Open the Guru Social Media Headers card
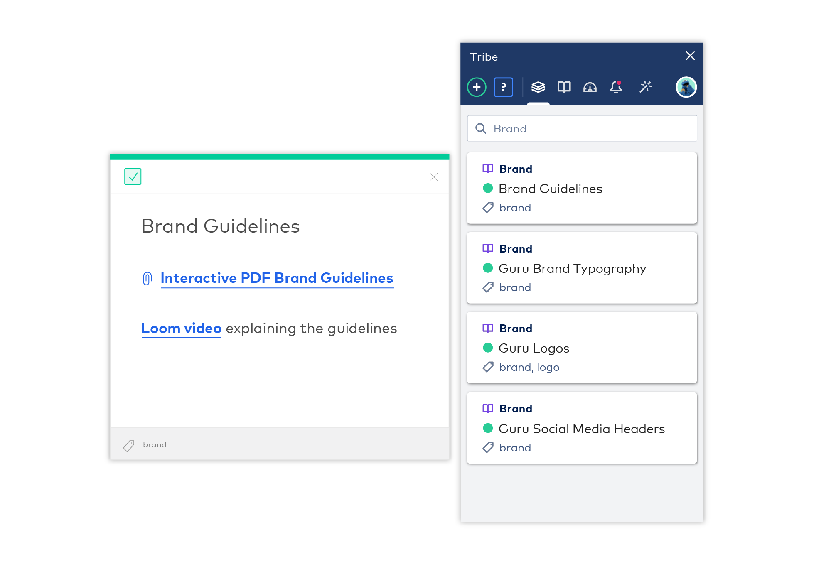Image resolution: width=831 pixels, height=574 pixels. (x=582, y=428)
